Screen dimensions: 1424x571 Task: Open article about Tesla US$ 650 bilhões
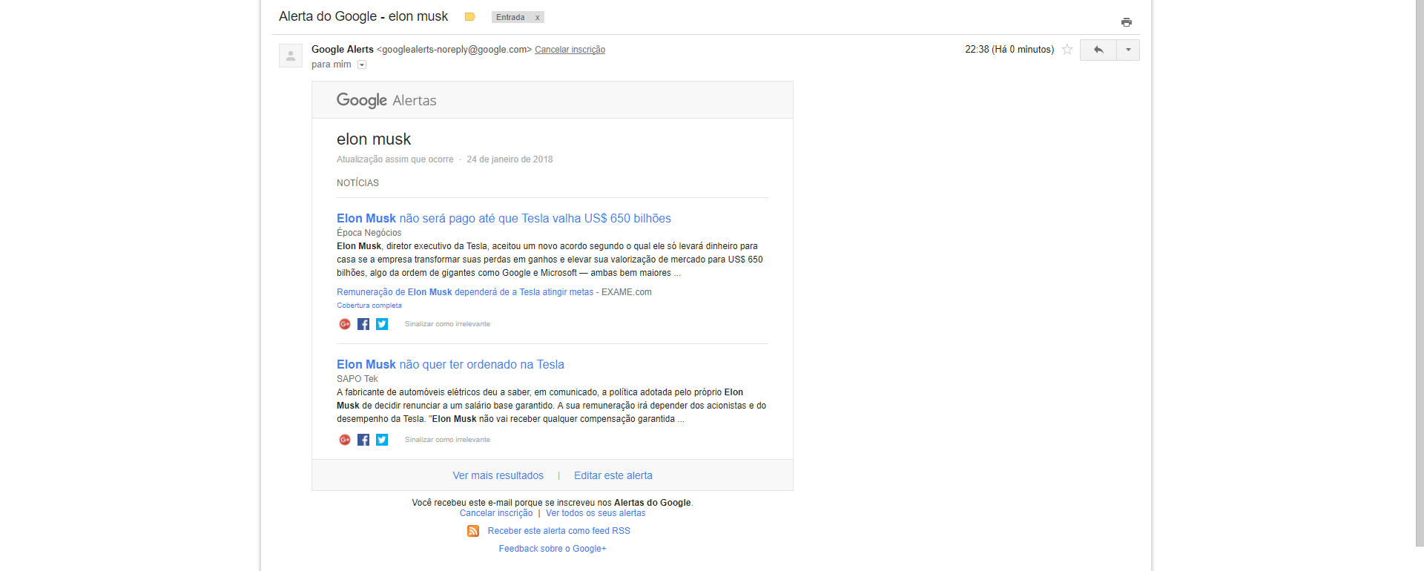point(504,218)
